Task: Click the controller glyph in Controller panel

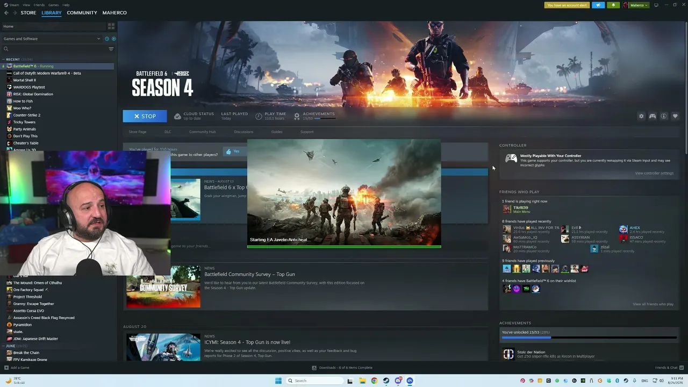Action: tap(511, 158)
